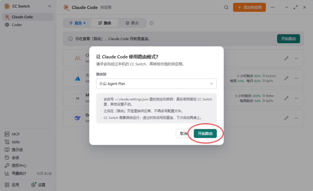Click the 每周 45% usage text
The image size is (313, 191).
(237, 81)
